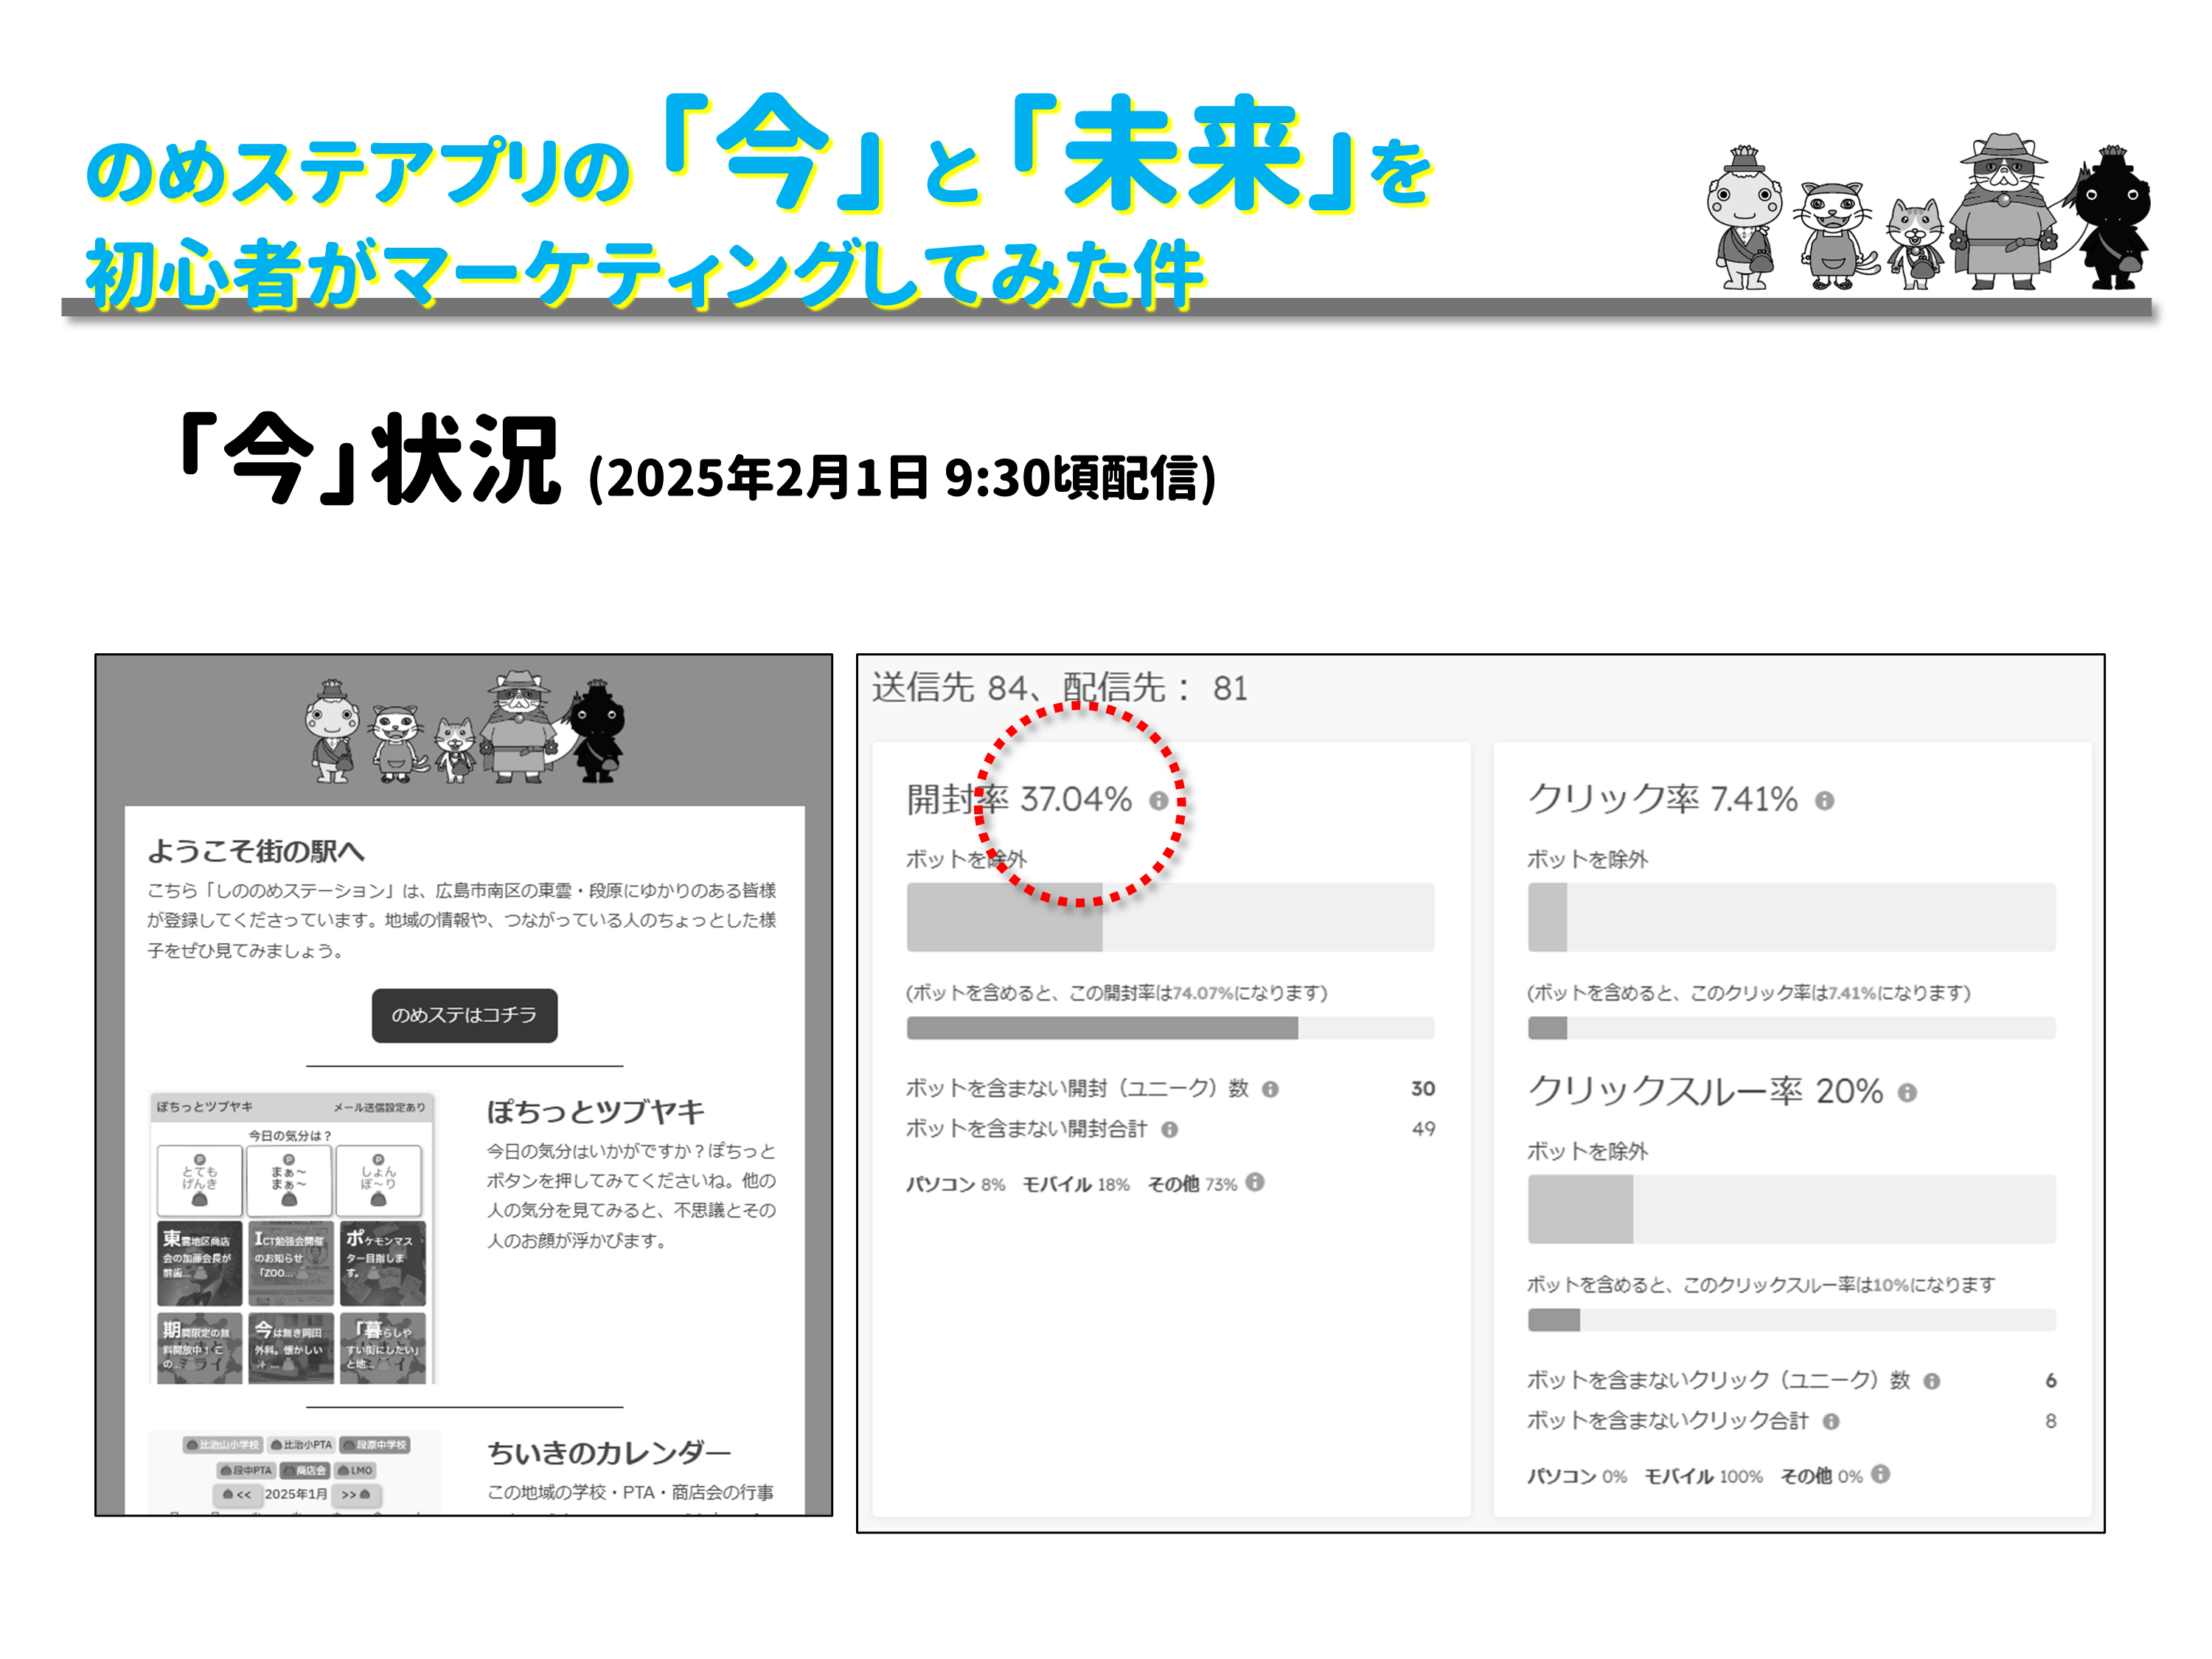The image size is (2212, 1659).
Task: Open the 東雲地区商店会 post thumbnail
Action: [199, 1263]
